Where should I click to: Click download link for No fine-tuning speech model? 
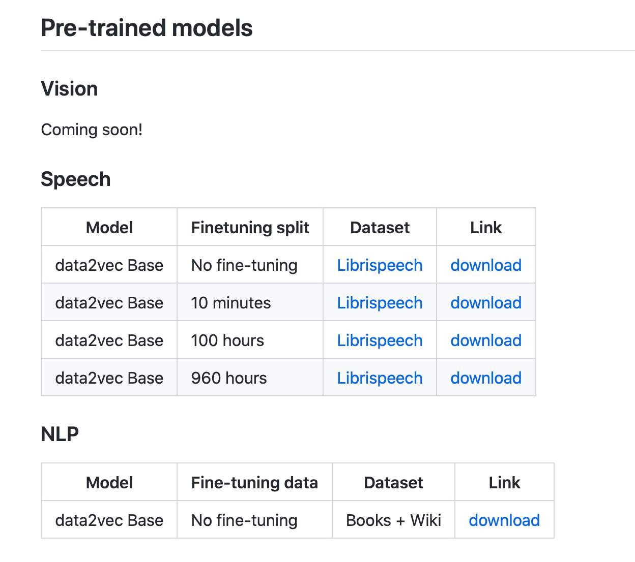[x=486, y=265]
